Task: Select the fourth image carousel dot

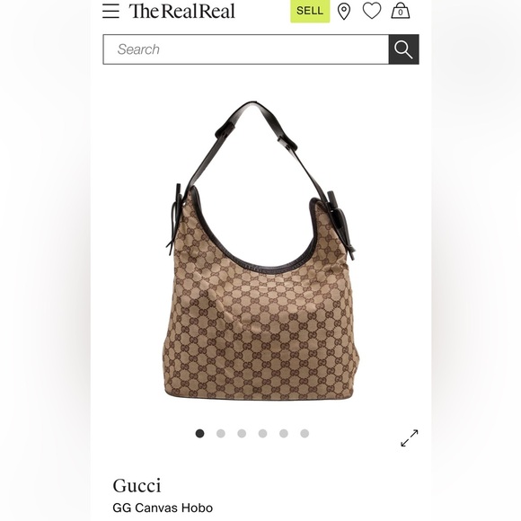Action: tap(262, 433)
